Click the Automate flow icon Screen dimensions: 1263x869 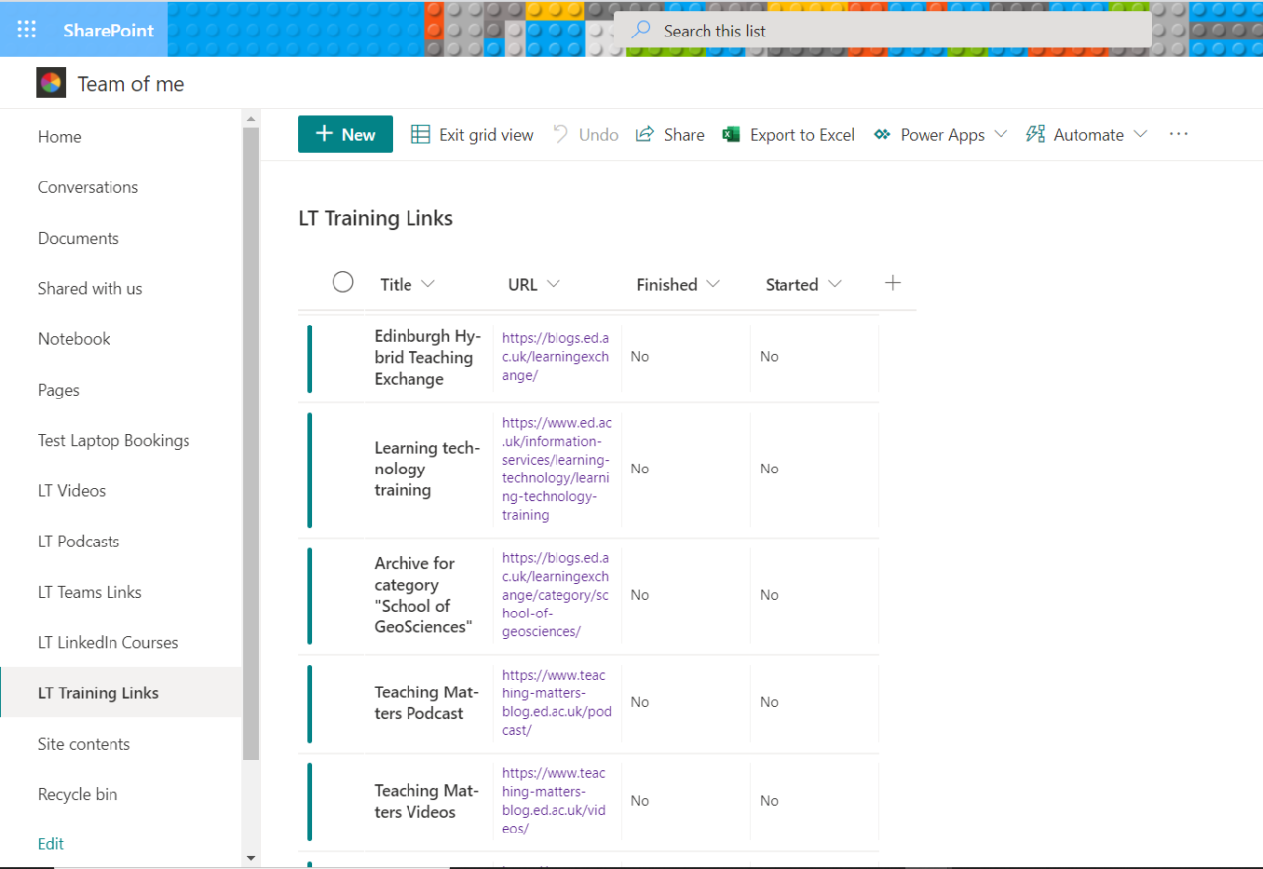coord(1034,134)
